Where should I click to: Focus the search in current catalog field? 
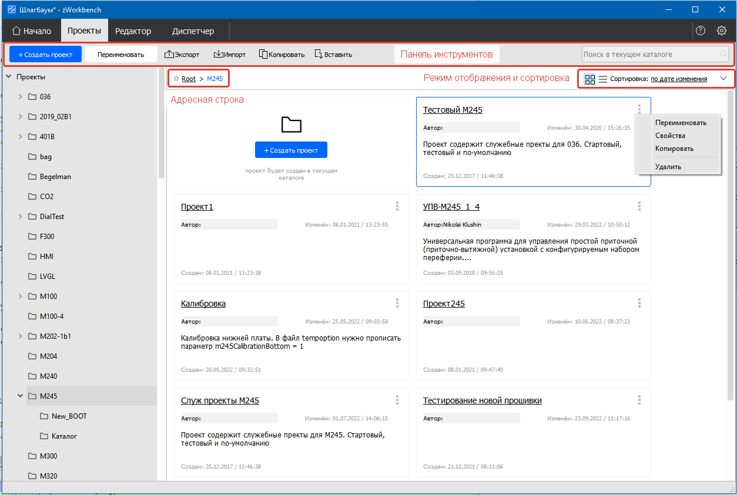649,55
